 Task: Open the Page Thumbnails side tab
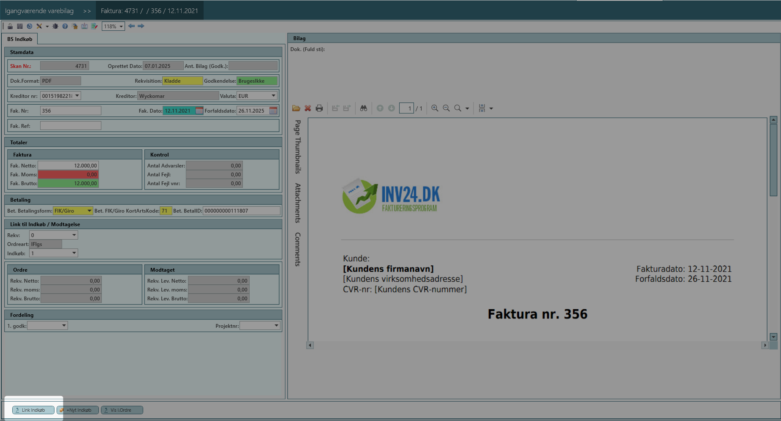coord(298,147)
